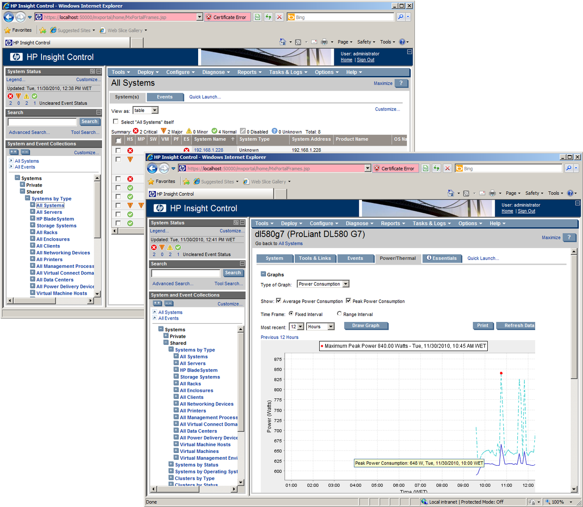Open the Tools menu in front HP Insight Control
583x507 pixels.
tap(265, 223)
